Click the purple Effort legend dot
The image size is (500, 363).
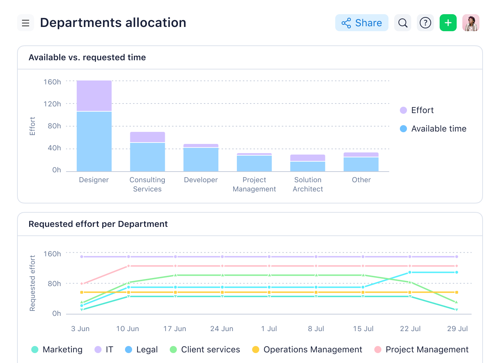[403, 110]
